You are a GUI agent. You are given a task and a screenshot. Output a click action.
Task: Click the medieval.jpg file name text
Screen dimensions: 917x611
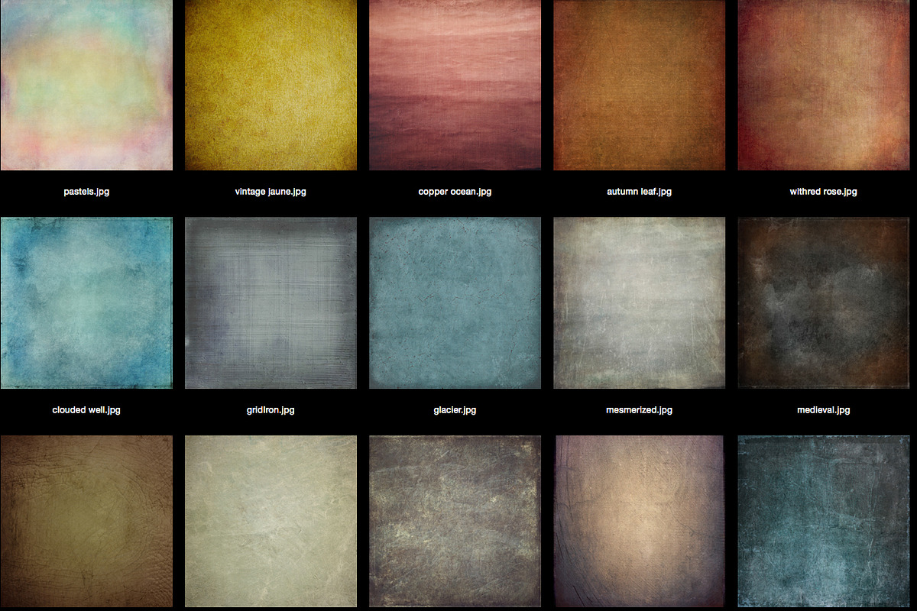tap(823, 410)
